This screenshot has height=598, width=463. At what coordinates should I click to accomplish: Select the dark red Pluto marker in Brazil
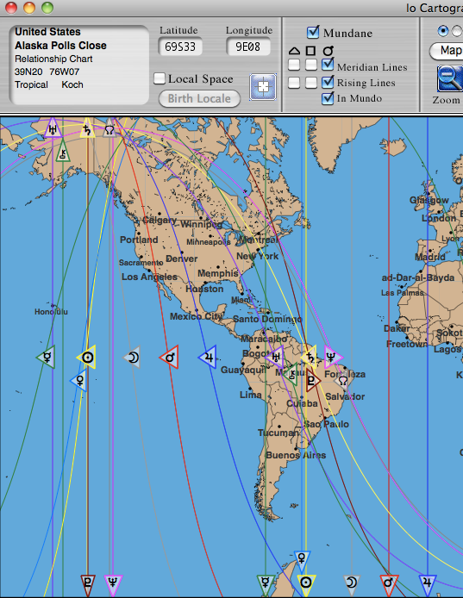click(313, 380)
